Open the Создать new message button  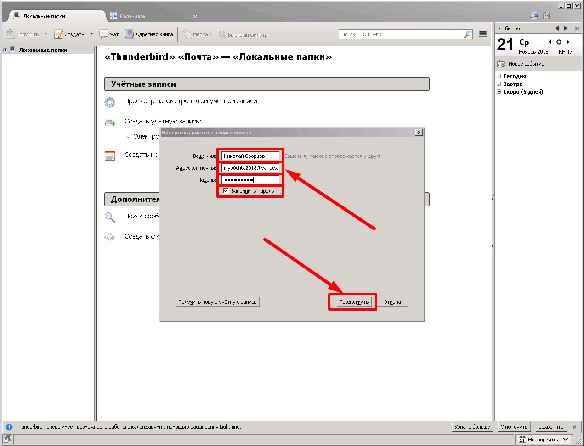pyautogui.click(x=70, y=34)
